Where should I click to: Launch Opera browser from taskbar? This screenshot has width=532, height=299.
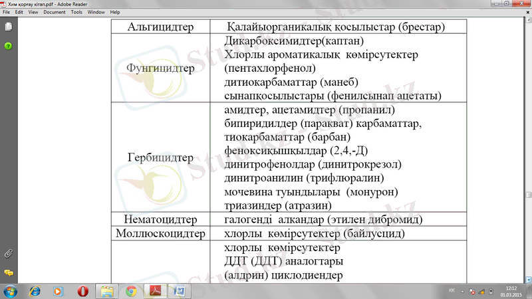[82, 291]
